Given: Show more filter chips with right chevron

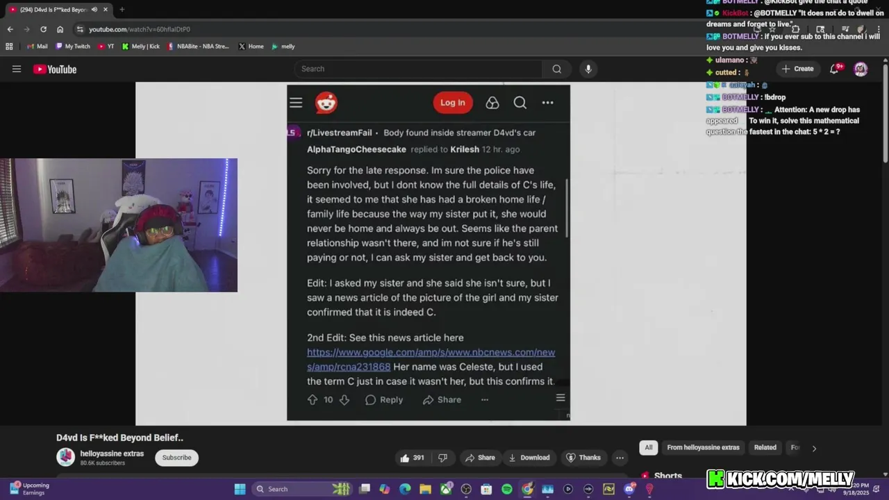Looking at the screenshot, I should click(x=814, y=448).
